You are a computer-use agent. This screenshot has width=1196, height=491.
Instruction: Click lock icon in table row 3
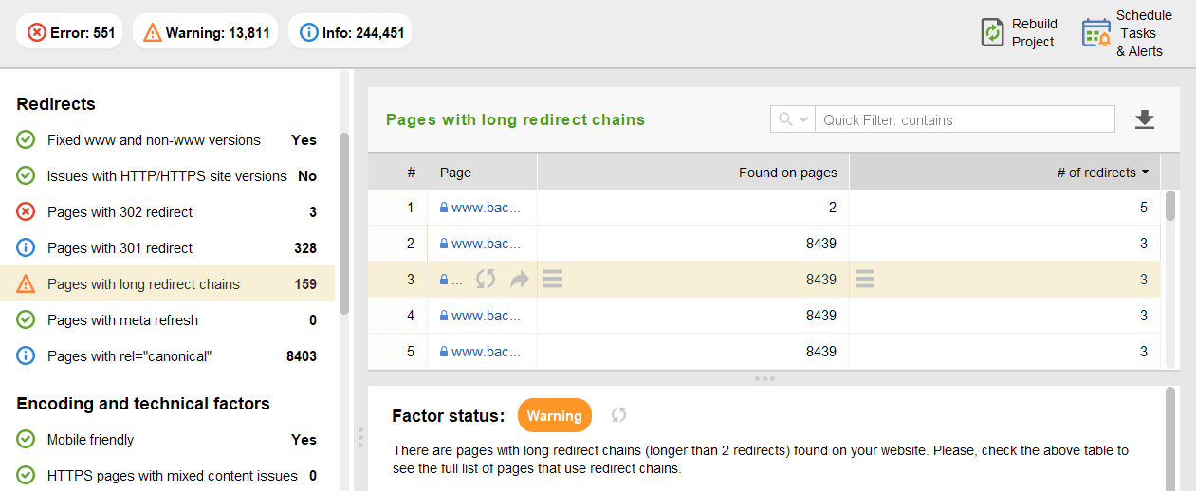pyautogui.click(x=443, y=280)
